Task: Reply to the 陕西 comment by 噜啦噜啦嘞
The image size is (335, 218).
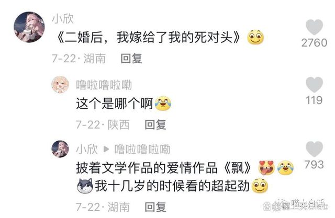Action: pyautogui.click(x=155, y=124)
